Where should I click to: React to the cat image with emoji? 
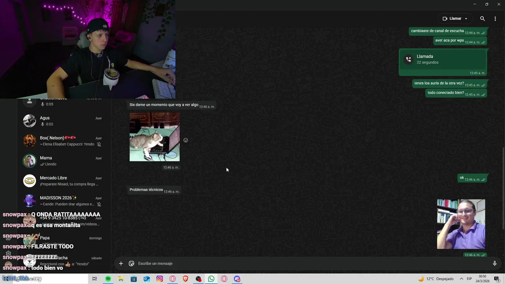tap(185, 140)
